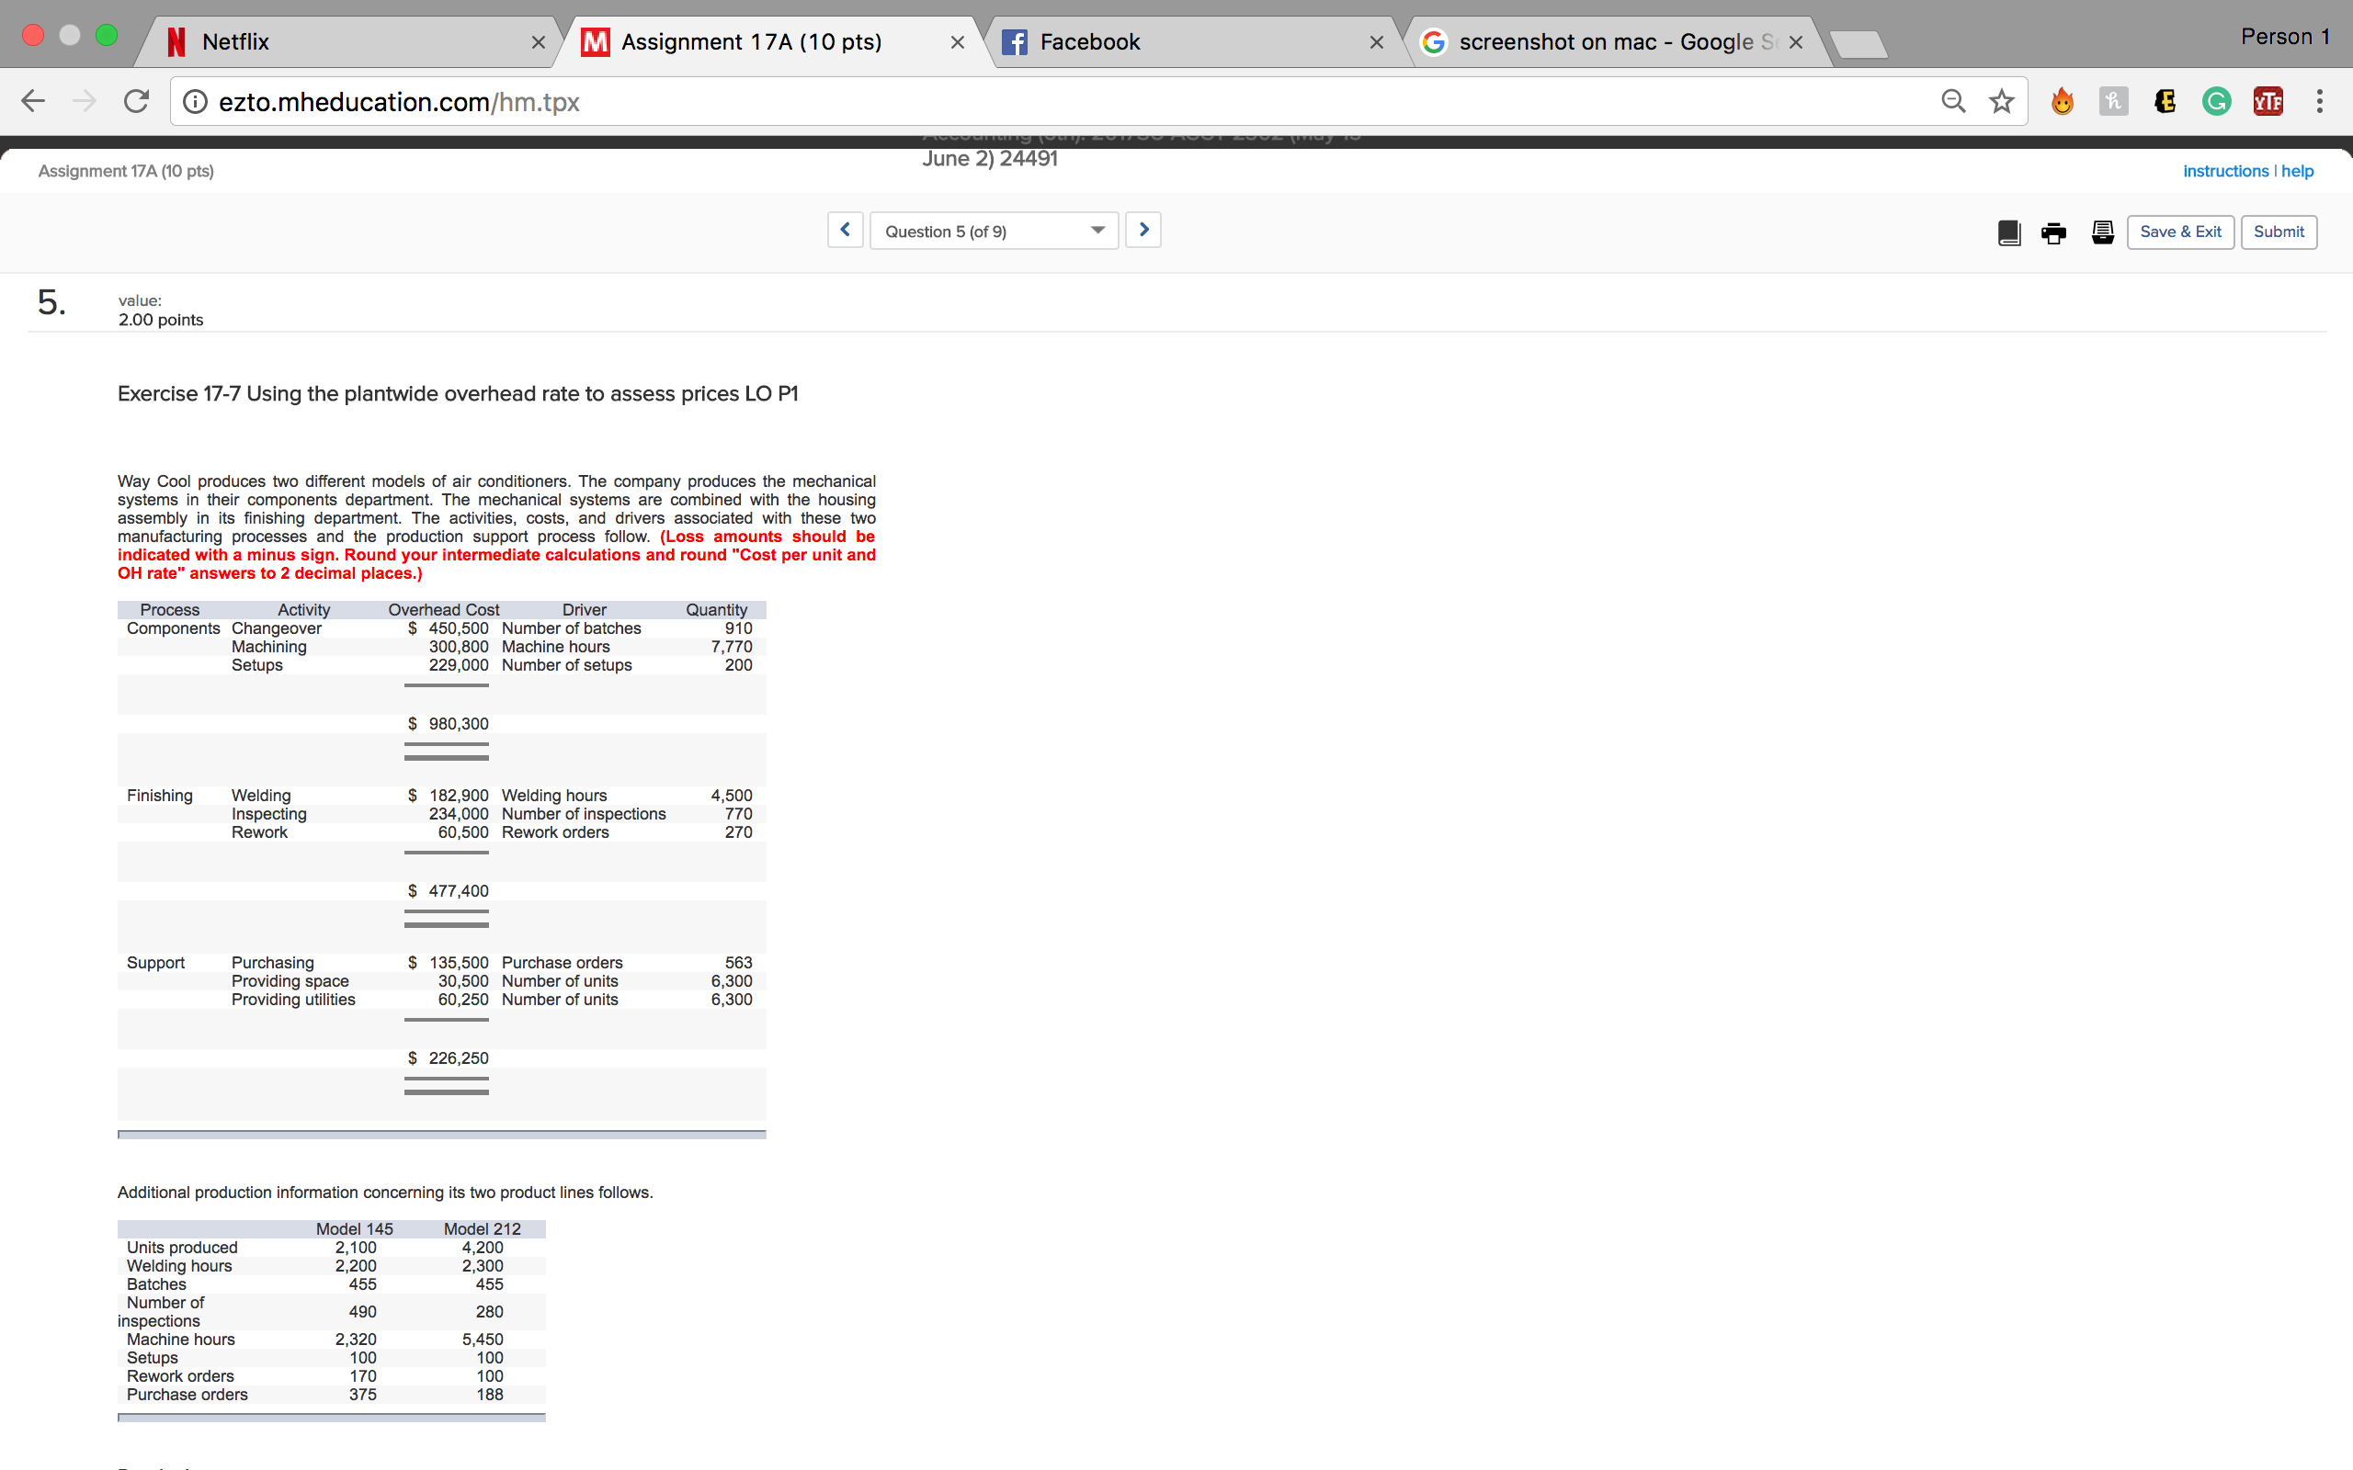The image size is (2353, 1470).
Task: Open the Honey browser extension
Action: 2114,100
